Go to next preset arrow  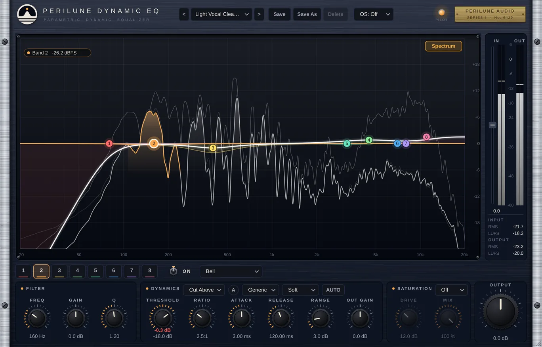(x=259, y=14)
